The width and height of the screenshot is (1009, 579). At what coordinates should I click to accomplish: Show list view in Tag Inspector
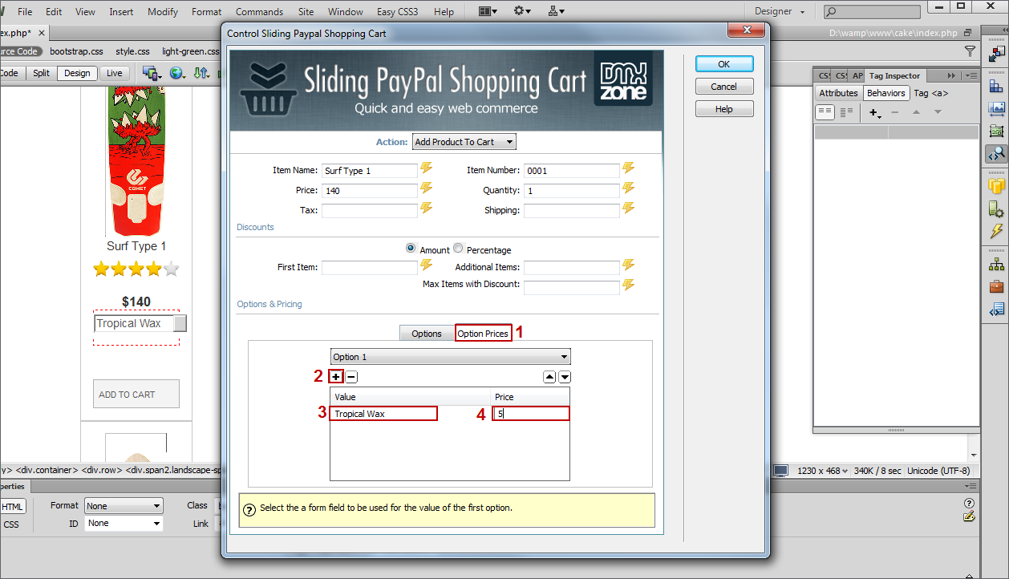(x=846, y=112)
